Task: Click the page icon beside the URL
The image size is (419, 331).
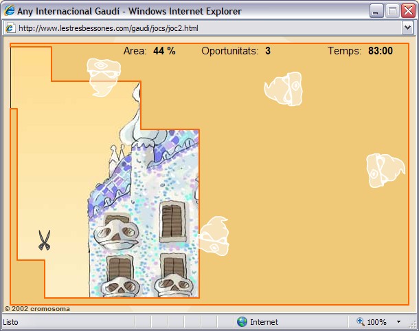Action: point(10,28)
